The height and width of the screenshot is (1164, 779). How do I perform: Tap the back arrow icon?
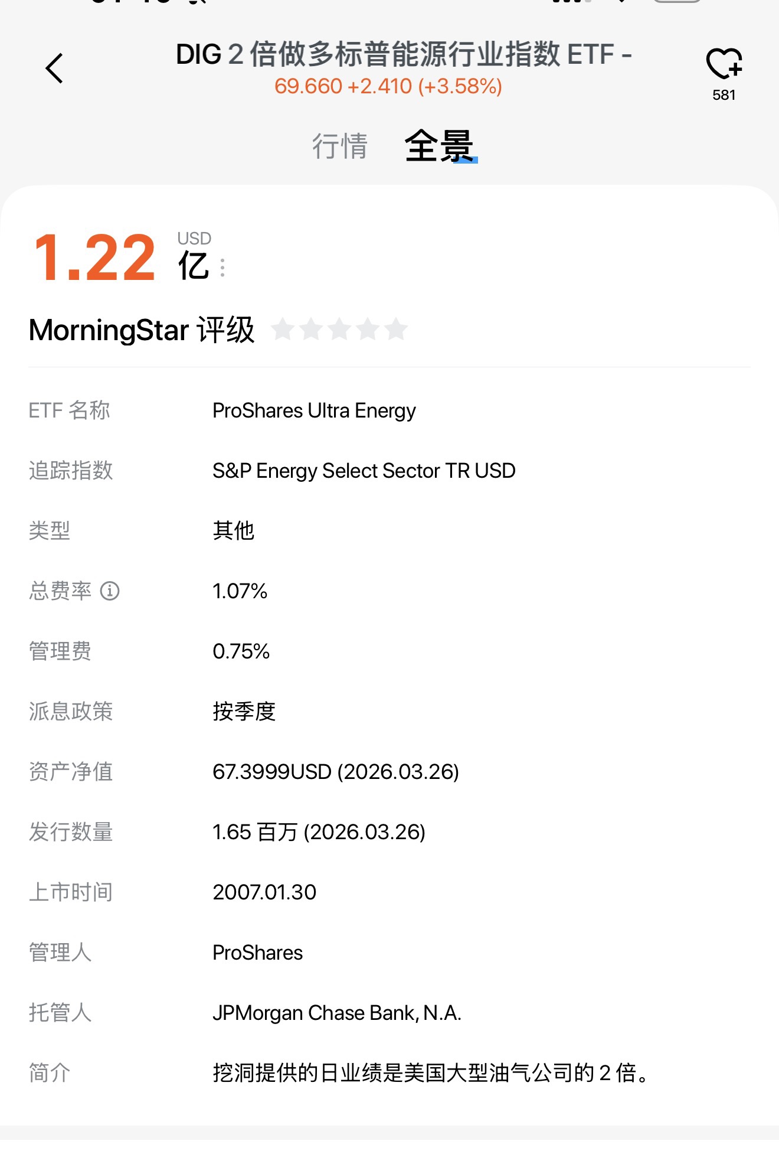click(54, 69)
